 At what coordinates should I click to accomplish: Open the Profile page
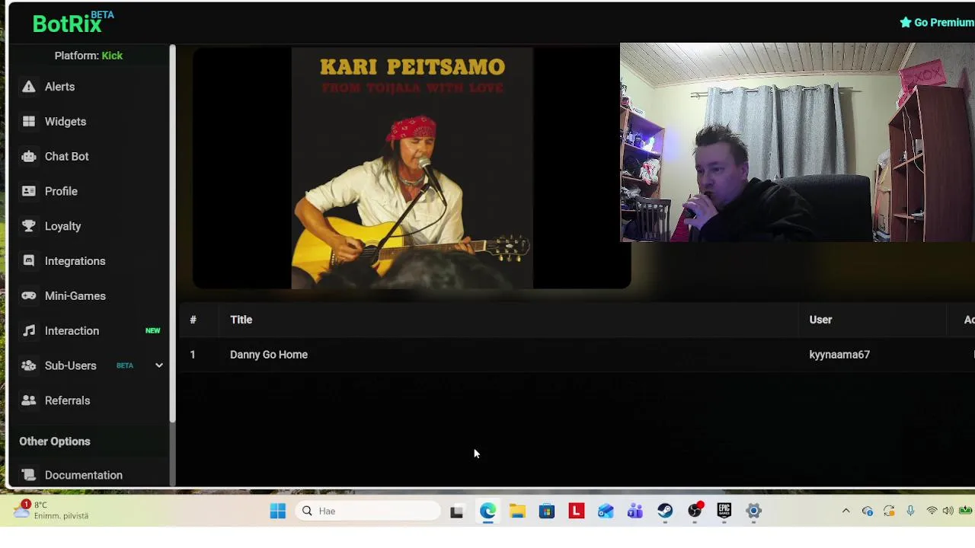[x=61, y=192]
